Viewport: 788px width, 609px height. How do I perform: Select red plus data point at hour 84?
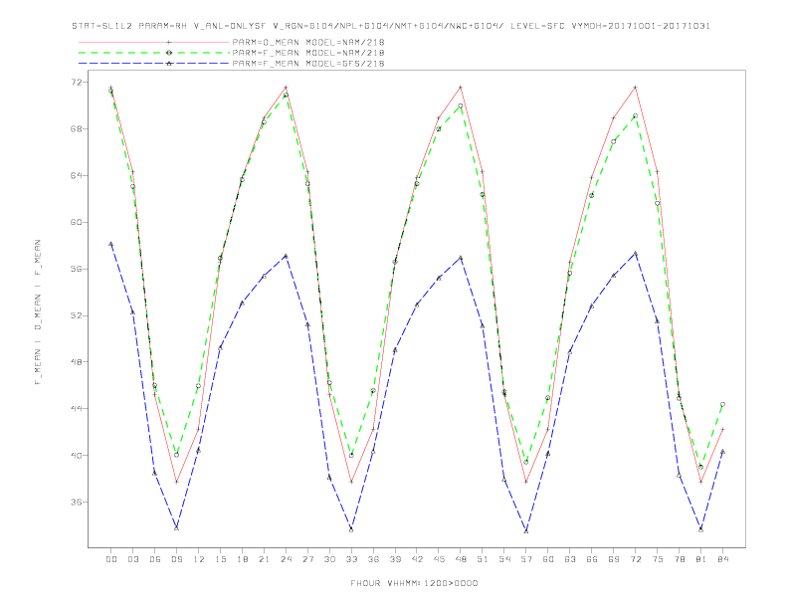point(722,429)
